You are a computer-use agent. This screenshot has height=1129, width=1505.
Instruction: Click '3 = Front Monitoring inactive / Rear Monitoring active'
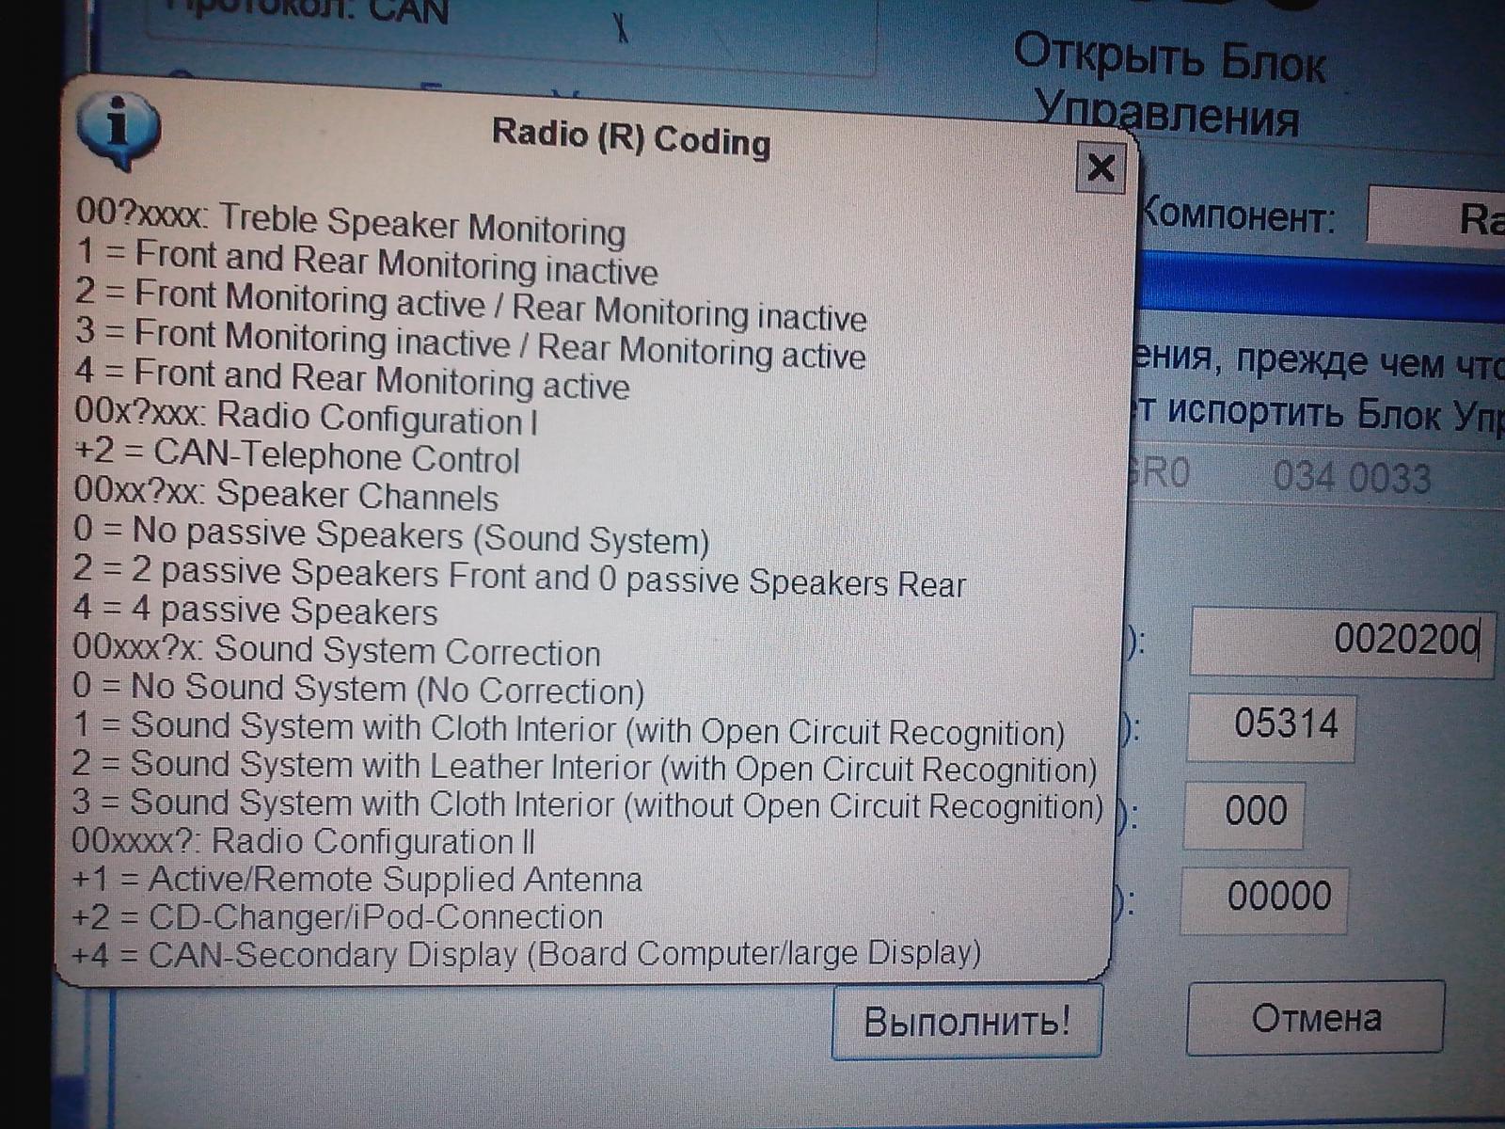[469, 343]
